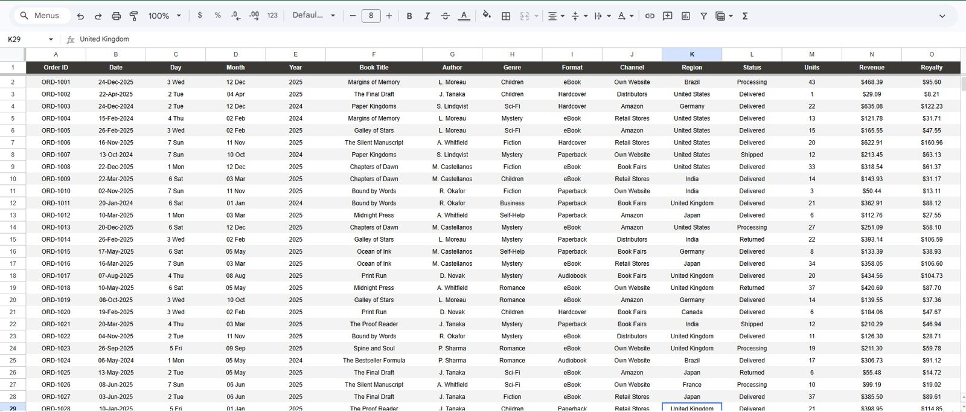Create a filter

point(703,16)
